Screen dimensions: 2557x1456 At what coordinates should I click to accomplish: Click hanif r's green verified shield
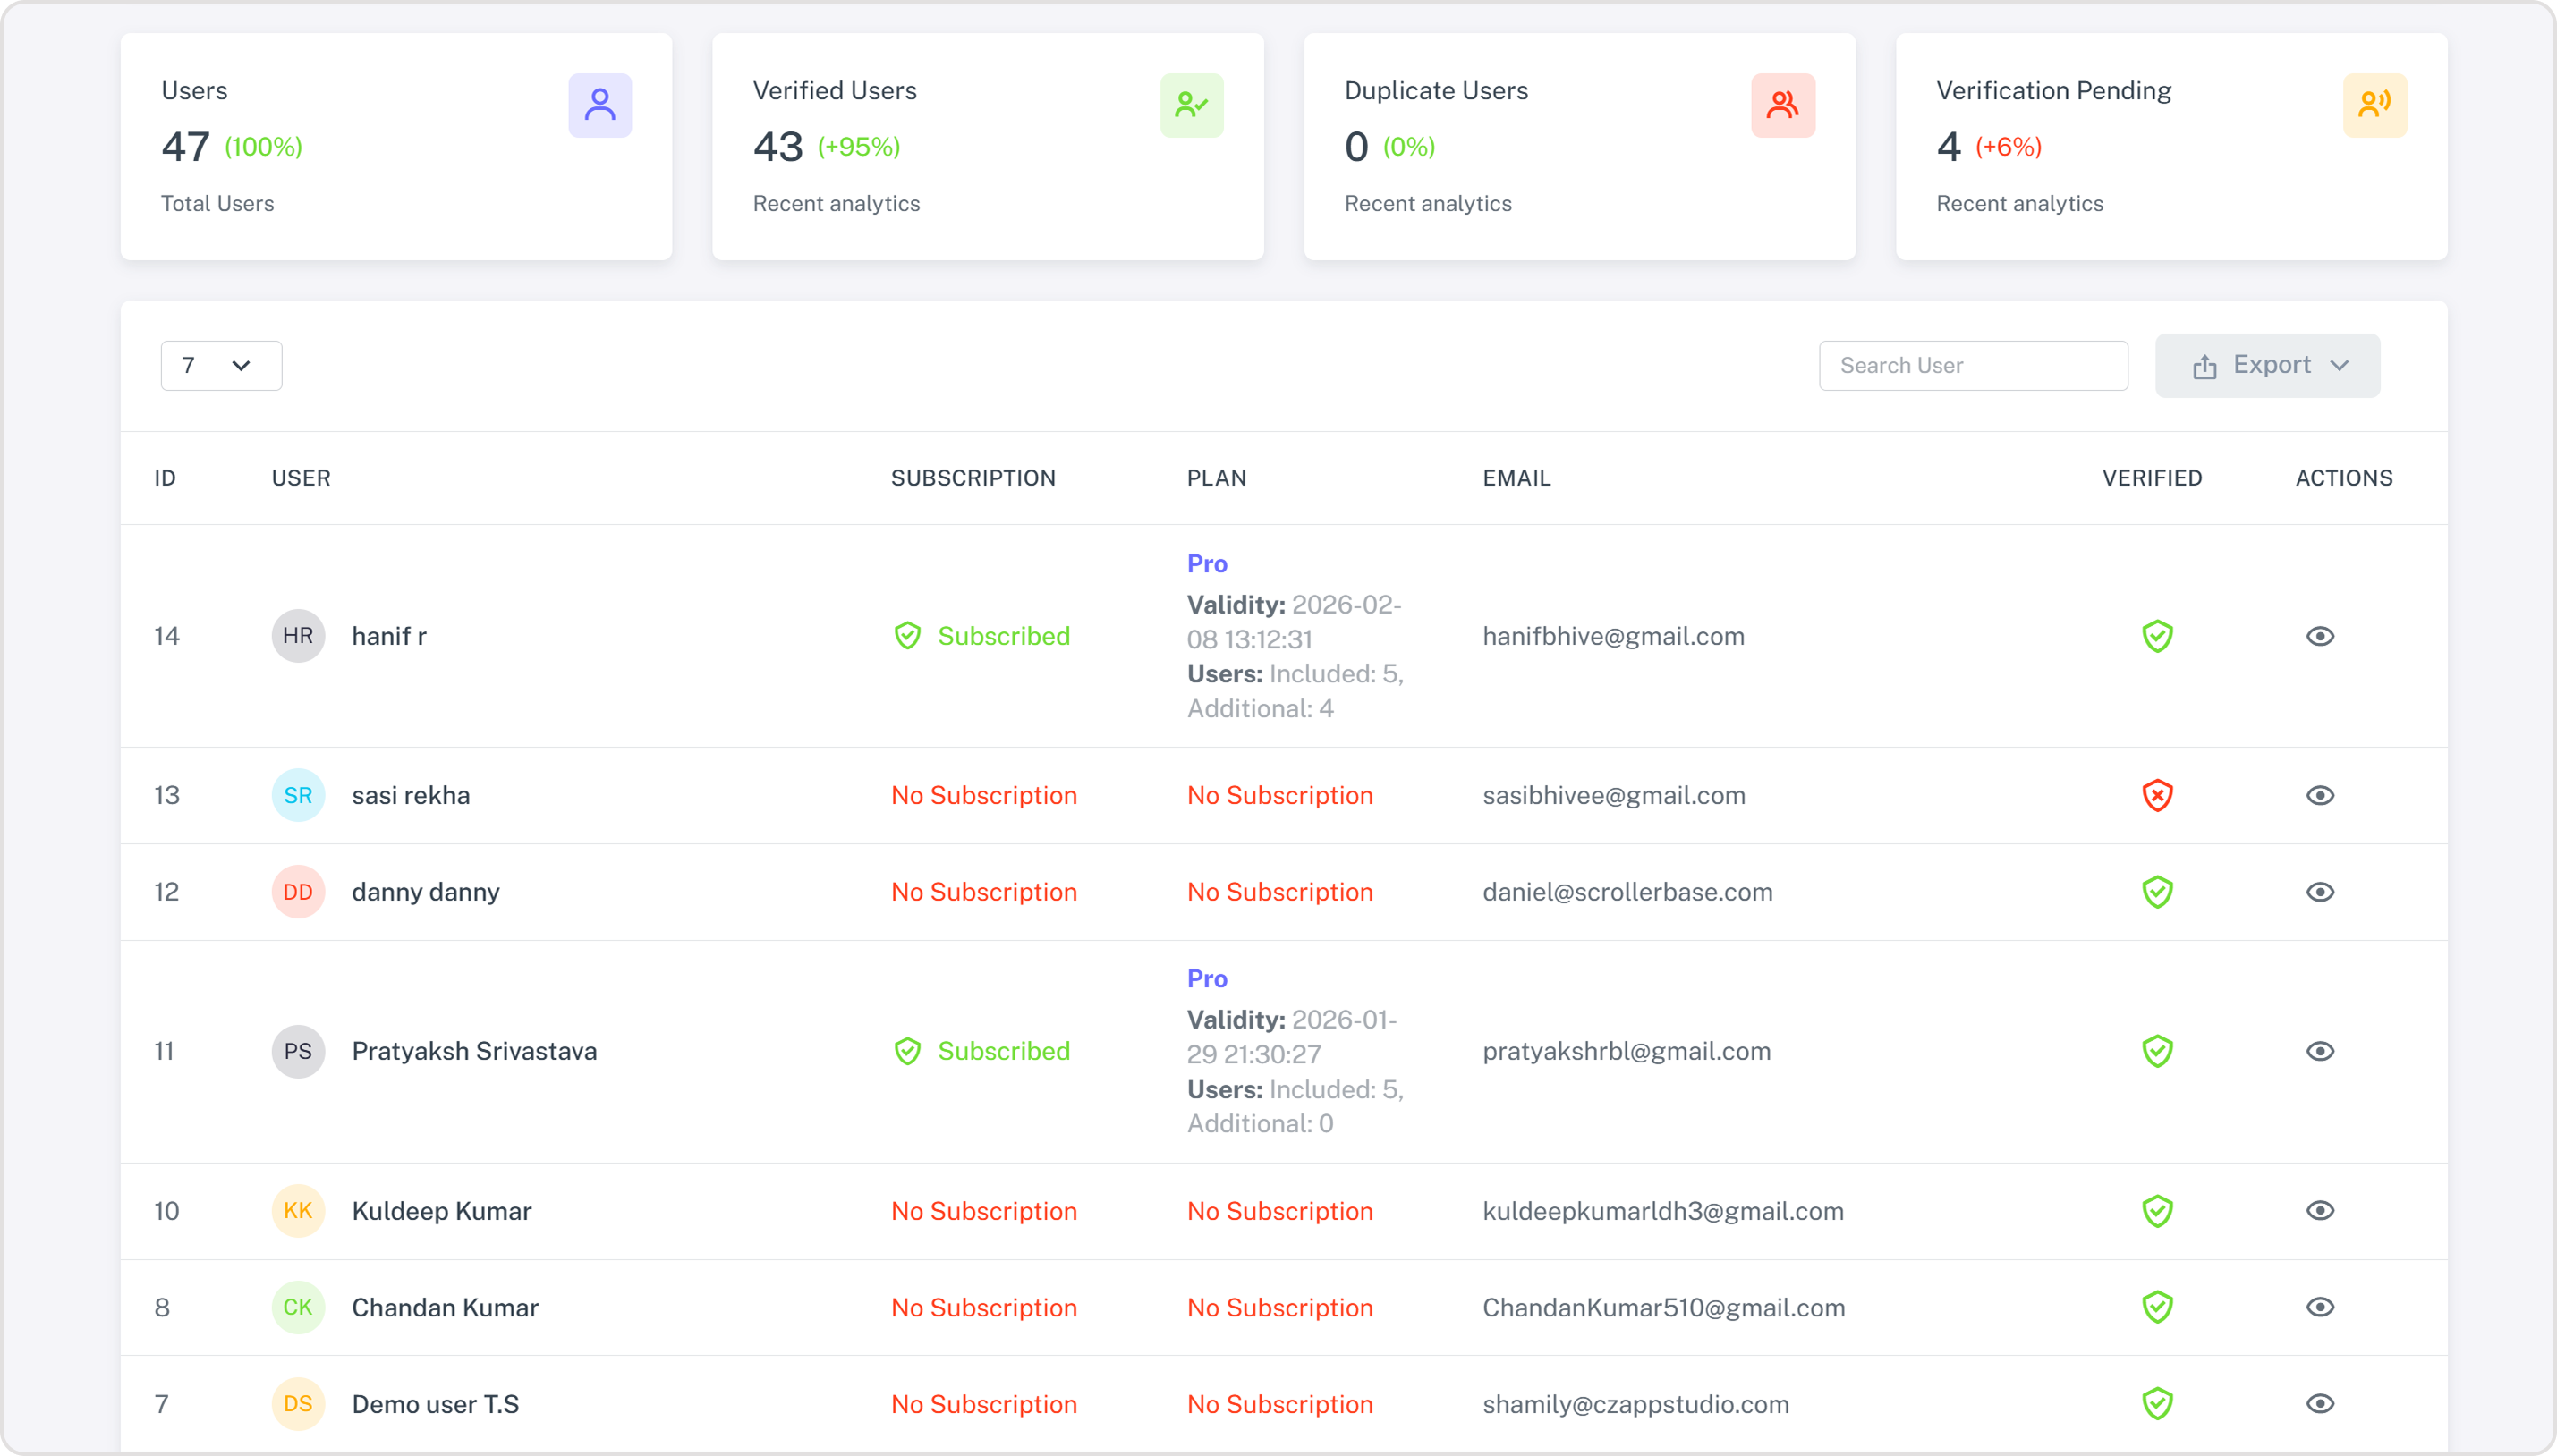coord(2157,636)
